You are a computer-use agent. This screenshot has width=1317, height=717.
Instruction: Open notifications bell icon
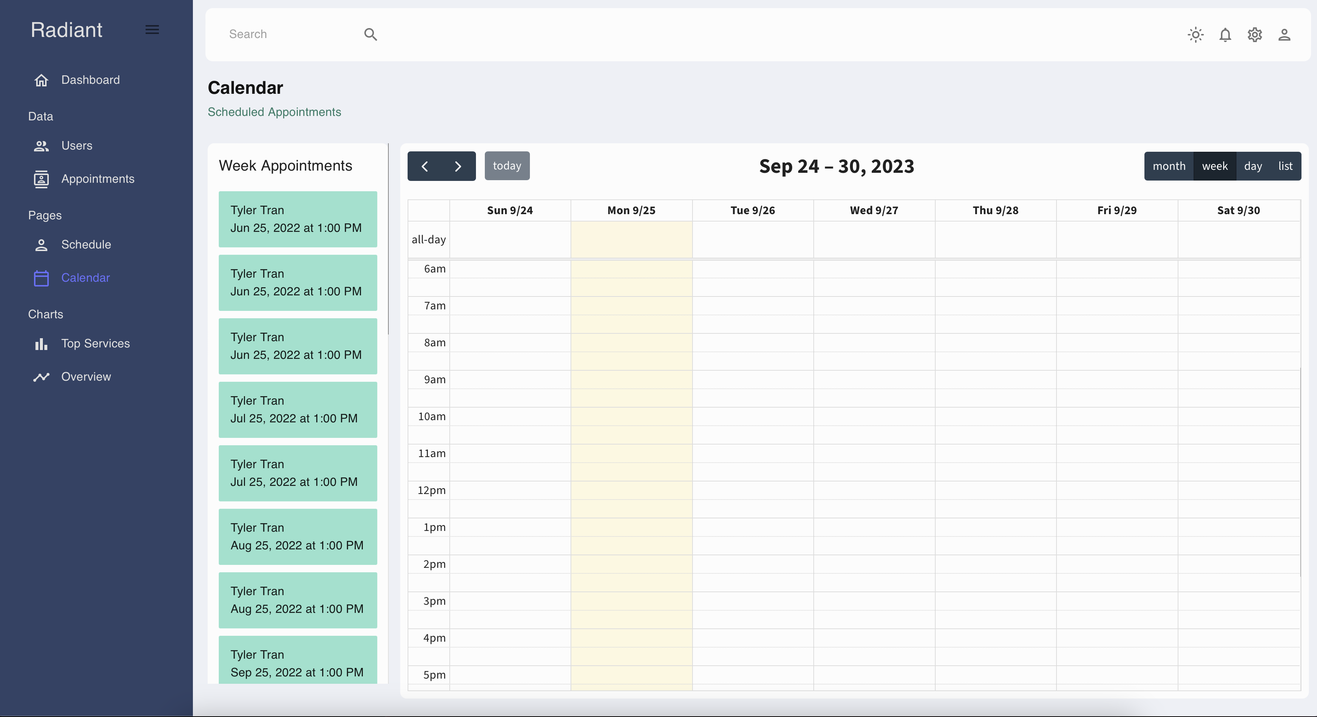click(1225, 35)
